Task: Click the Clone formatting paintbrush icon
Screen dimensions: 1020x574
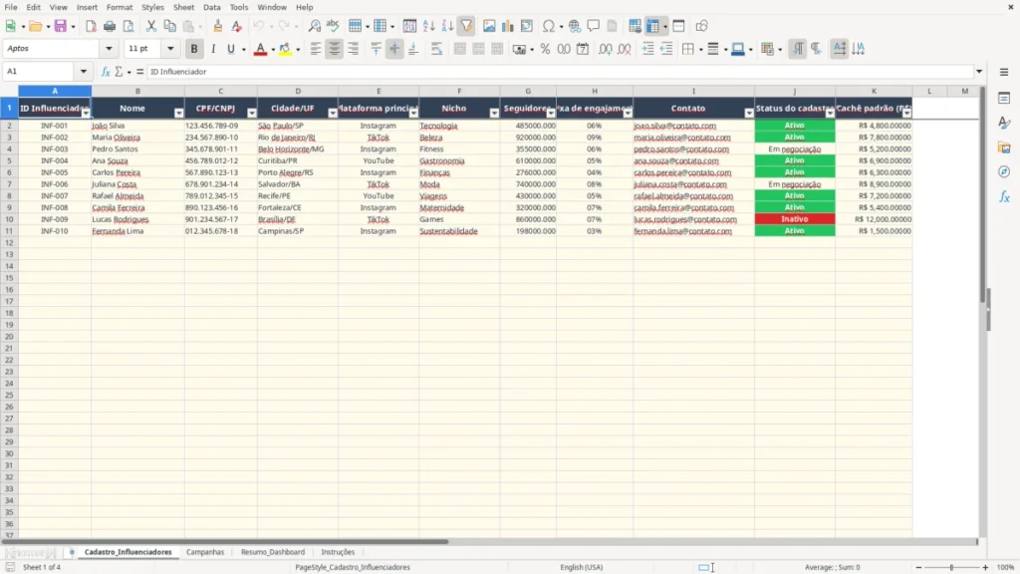Action: point(218,26)
